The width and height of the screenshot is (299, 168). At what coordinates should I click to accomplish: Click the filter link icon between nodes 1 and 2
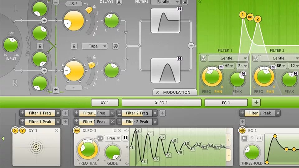(x=250, y=17)
